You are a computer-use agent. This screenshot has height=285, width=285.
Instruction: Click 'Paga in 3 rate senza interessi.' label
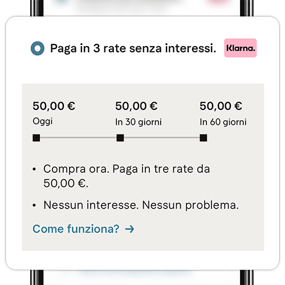(x=133, y=48)
